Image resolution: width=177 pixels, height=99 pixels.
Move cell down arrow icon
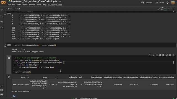[153, 55]
